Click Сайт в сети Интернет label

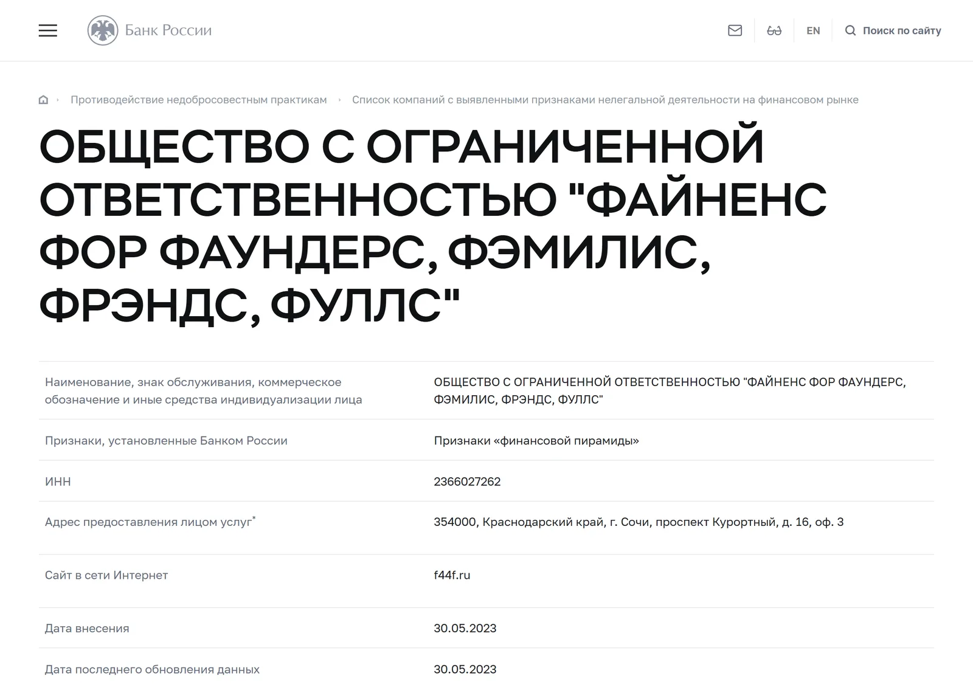[106, 575]
